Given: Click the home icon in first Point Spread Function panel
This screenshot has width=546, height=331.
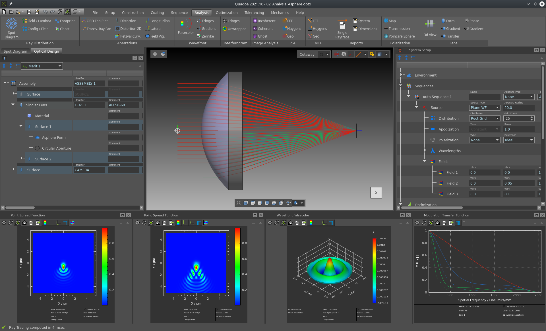Looking at the screenshot, I should (x=24, y=223).
